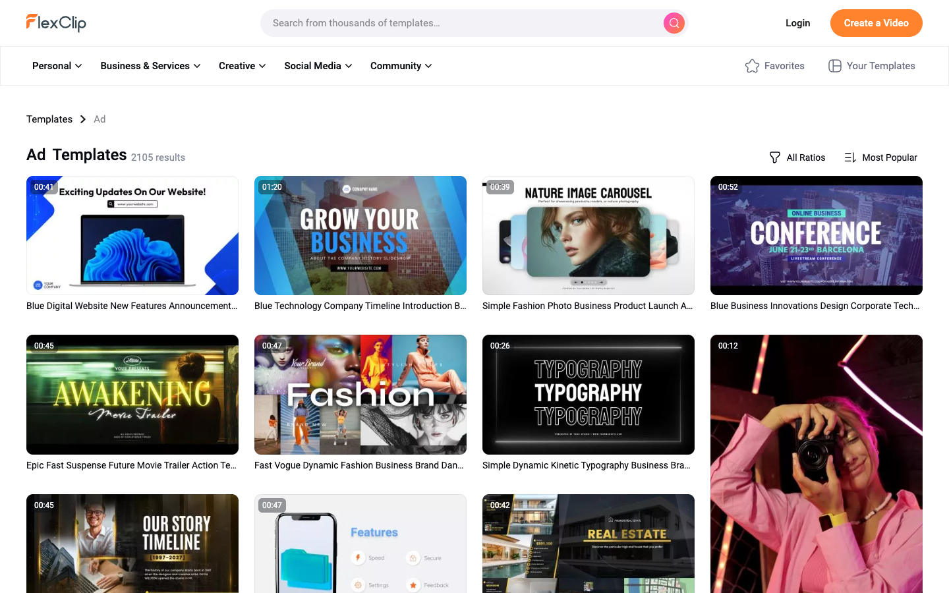This screenshot has height=593, width=949.
Task: Open the Nature Image Carousel thumbnail
Action: pyautogui.click(x=589, y=235)
